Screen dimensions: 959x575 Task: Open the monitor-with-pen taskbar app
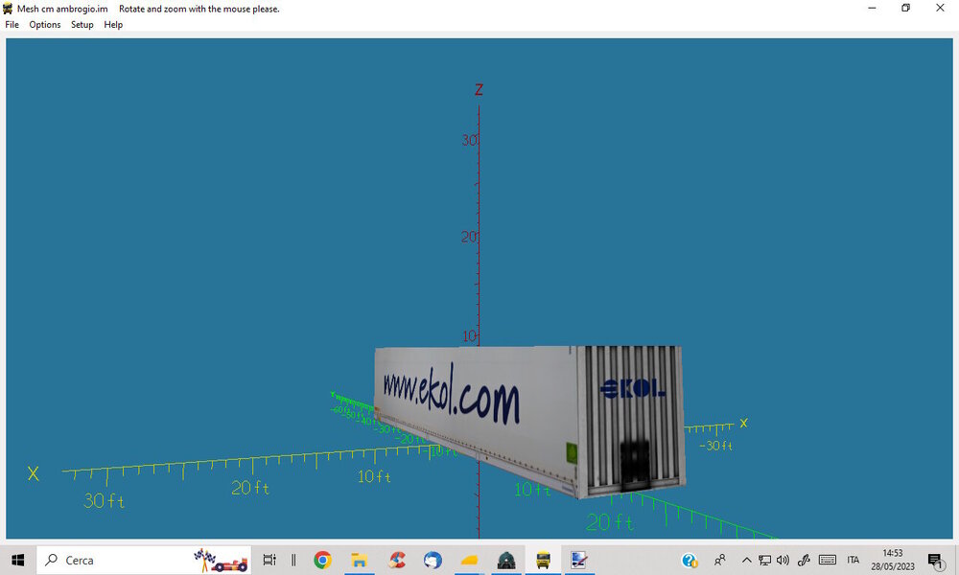(x=578, y=560)
